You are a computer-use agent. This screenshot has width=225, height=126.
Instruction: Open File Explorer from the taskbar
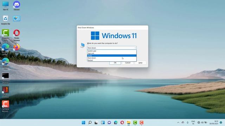(129, 122)
